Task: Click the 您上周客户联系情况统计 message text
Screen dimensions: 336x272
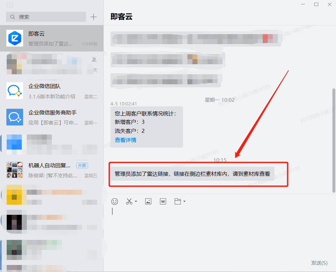Action: click(145, 113)
